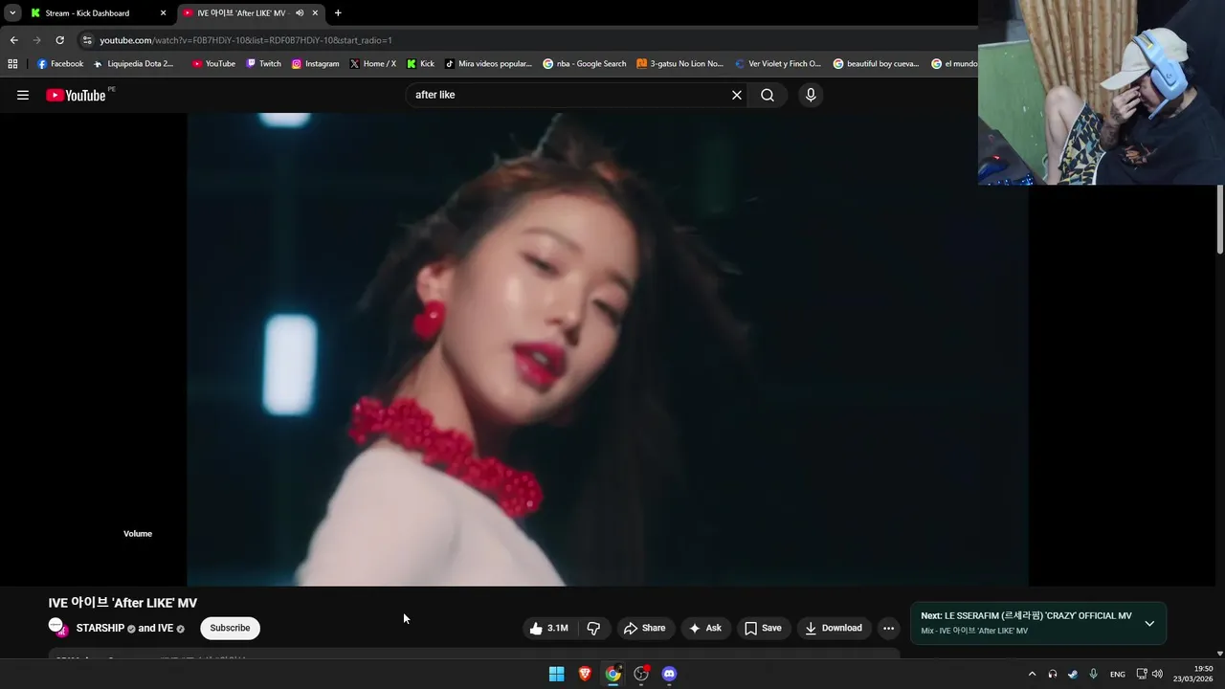Click the webcam overlay thumbnail
This screenshot has width=1225, height=689.
(1102, 92)
